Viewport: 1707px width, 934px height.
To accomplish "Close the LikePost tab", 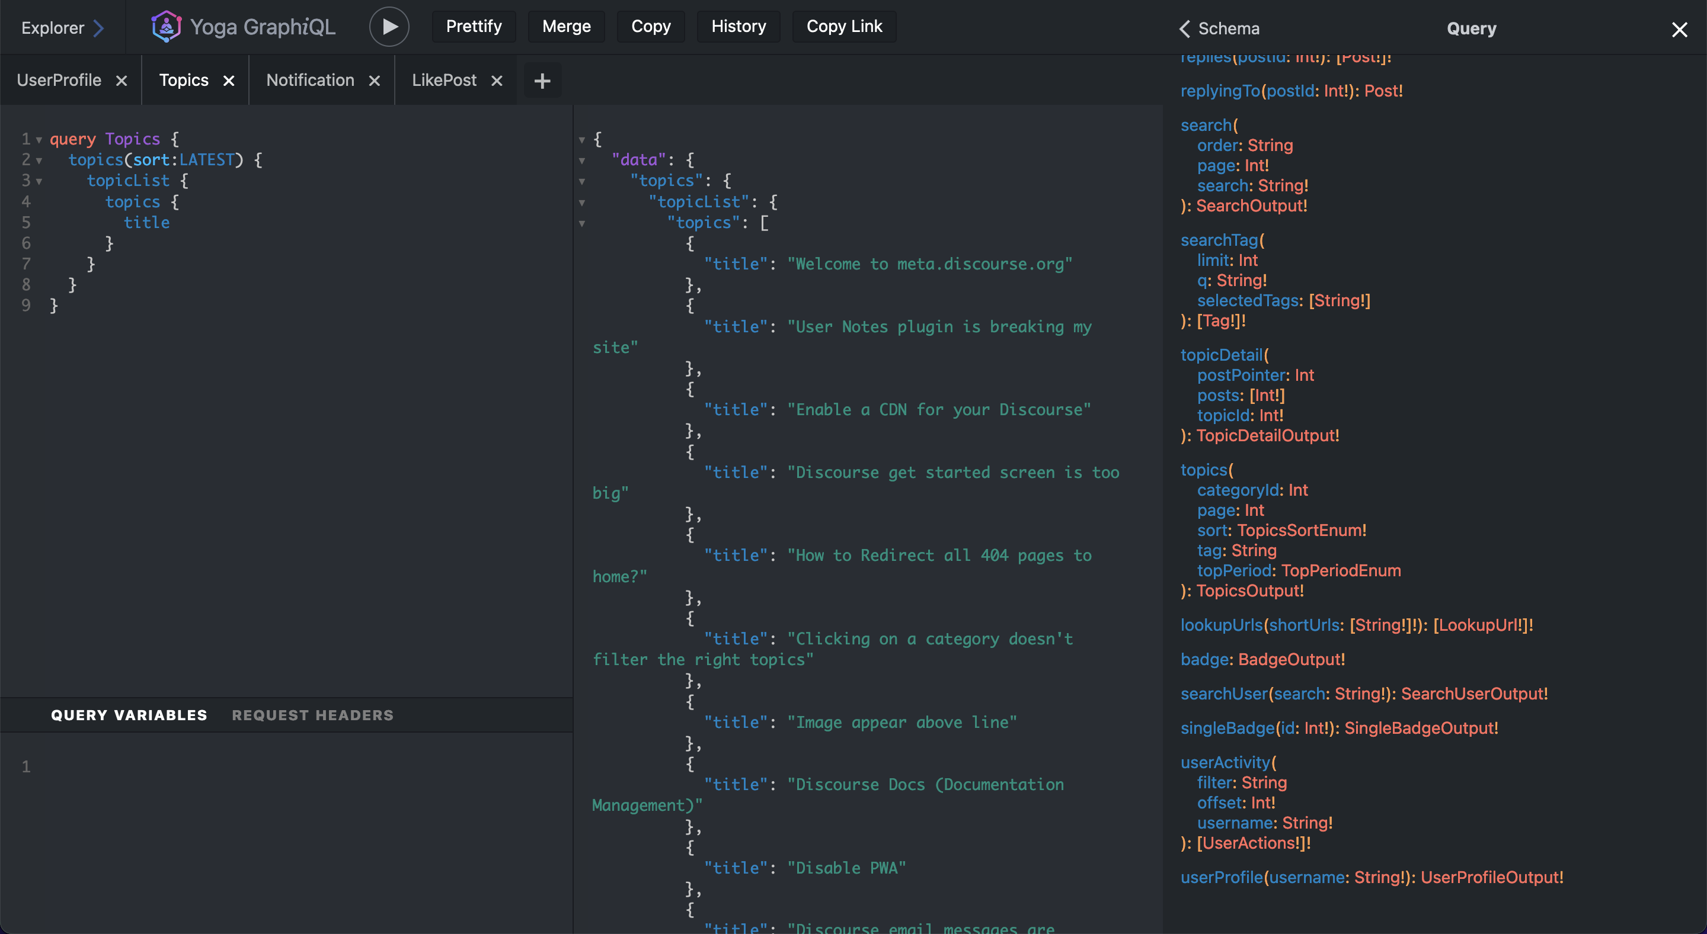I will click(496, 81).
